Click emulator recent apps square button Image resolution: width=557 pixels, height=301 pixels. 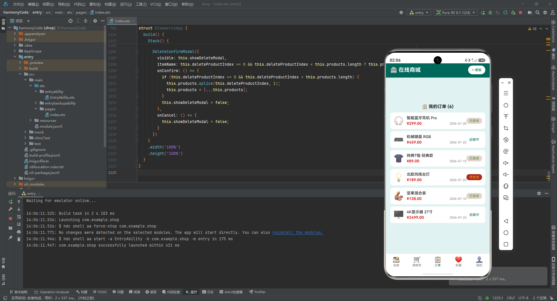click(x=506, y=244)
